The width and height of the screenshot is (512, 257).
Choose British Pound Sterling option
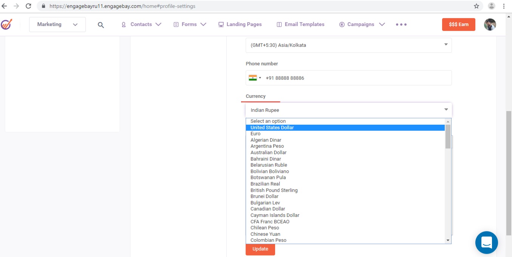[x=274, y=190]
